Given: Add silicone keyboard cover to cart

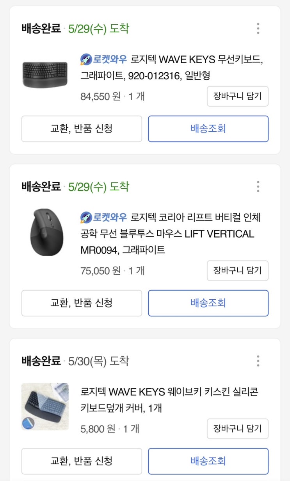Looking at the screenshot, I should 237,429.
